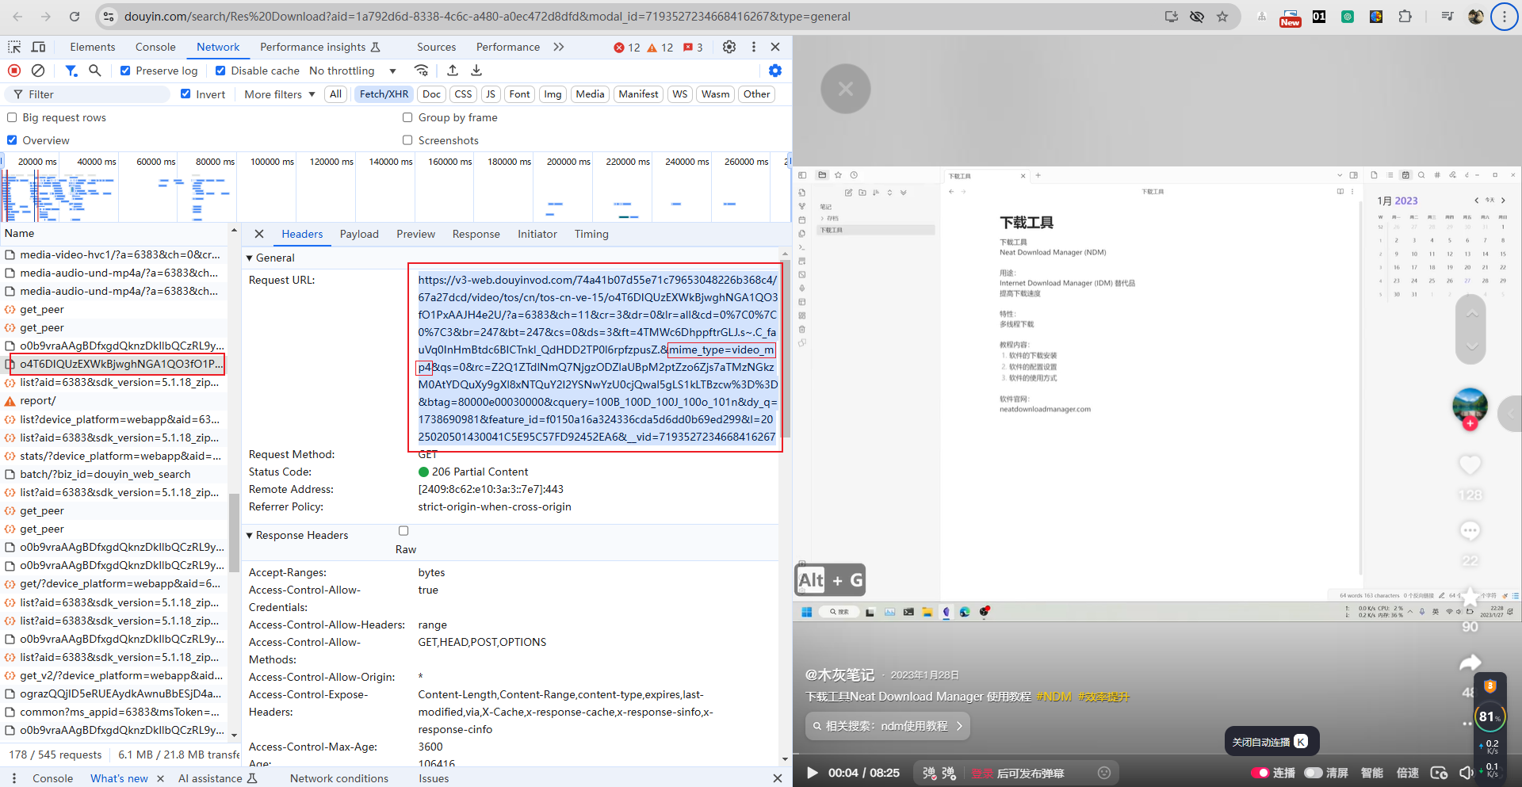Go to the next video arrow
Image resolution: width=1522 pixels, height=787 pixels.
[x=1471, y=346]
